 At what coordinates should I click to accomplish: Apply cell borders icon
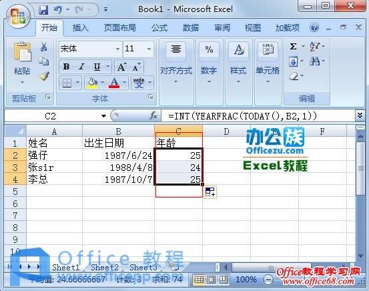(x=67, y=83)
